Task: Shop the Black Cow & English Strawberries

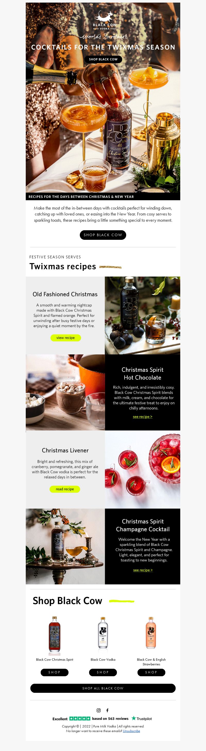Action: [151, 672]
